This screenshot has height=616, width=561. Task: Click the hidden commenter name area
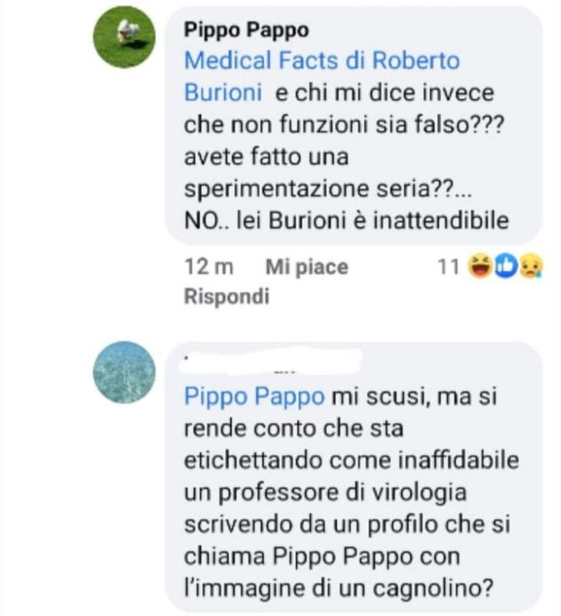(x=271, y=363)
